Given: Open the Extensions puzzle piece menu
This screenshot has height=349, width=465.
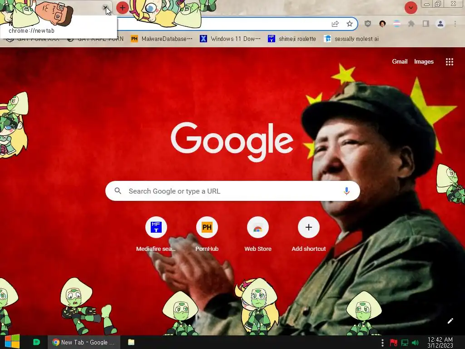Looking at the screenshot, I should click(411, 24).
